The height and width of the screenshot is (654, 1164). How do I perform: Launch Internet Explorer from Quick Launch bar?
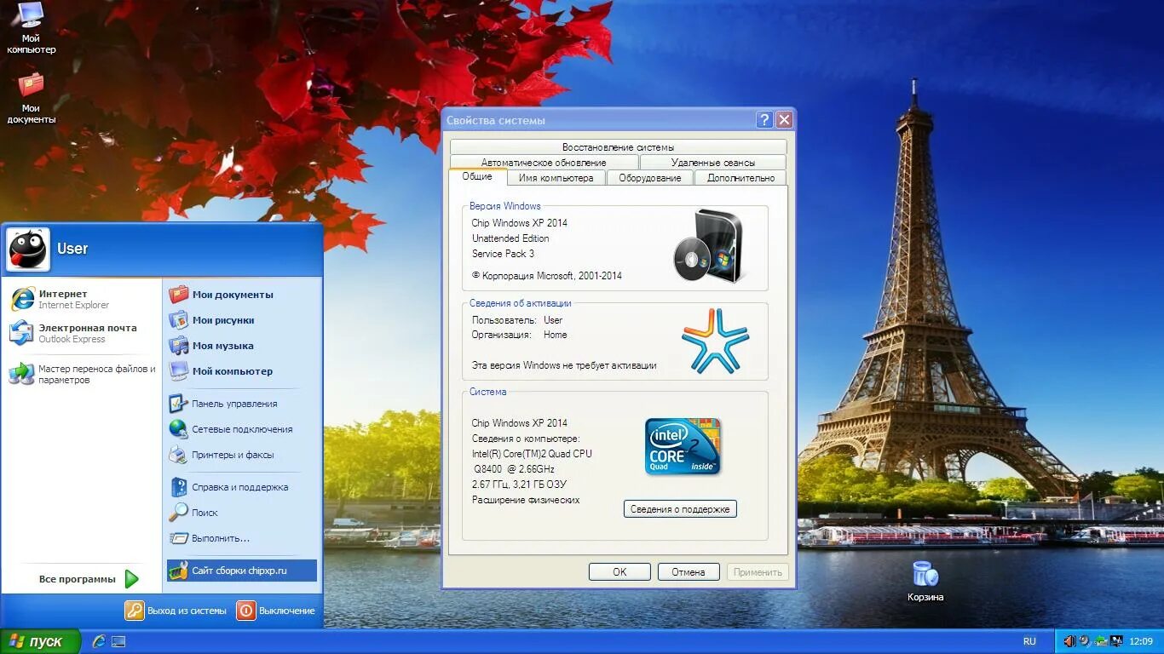100,641
